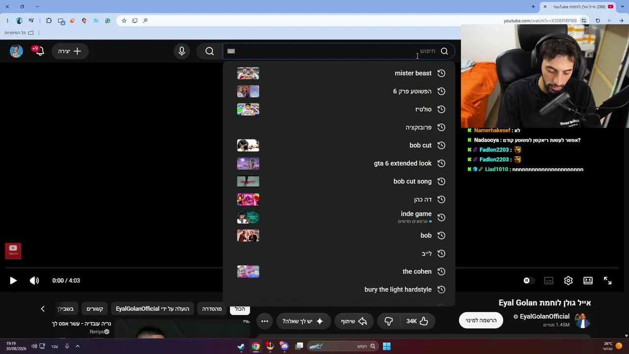Select 'bury the light hardstyle' suggestion

click(x=339, y=290)
